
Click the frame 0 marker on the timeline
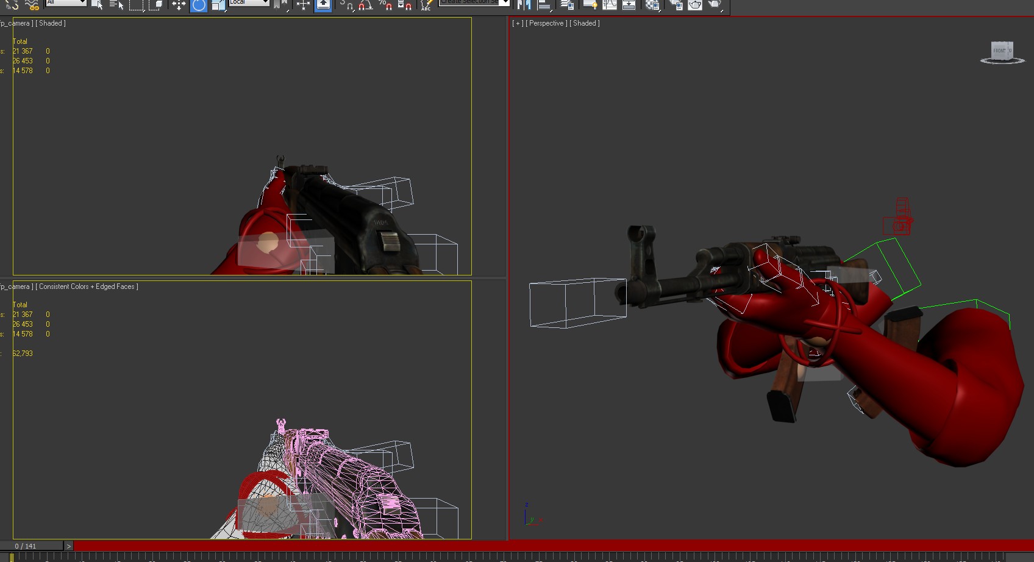click(x=12, y=557)
